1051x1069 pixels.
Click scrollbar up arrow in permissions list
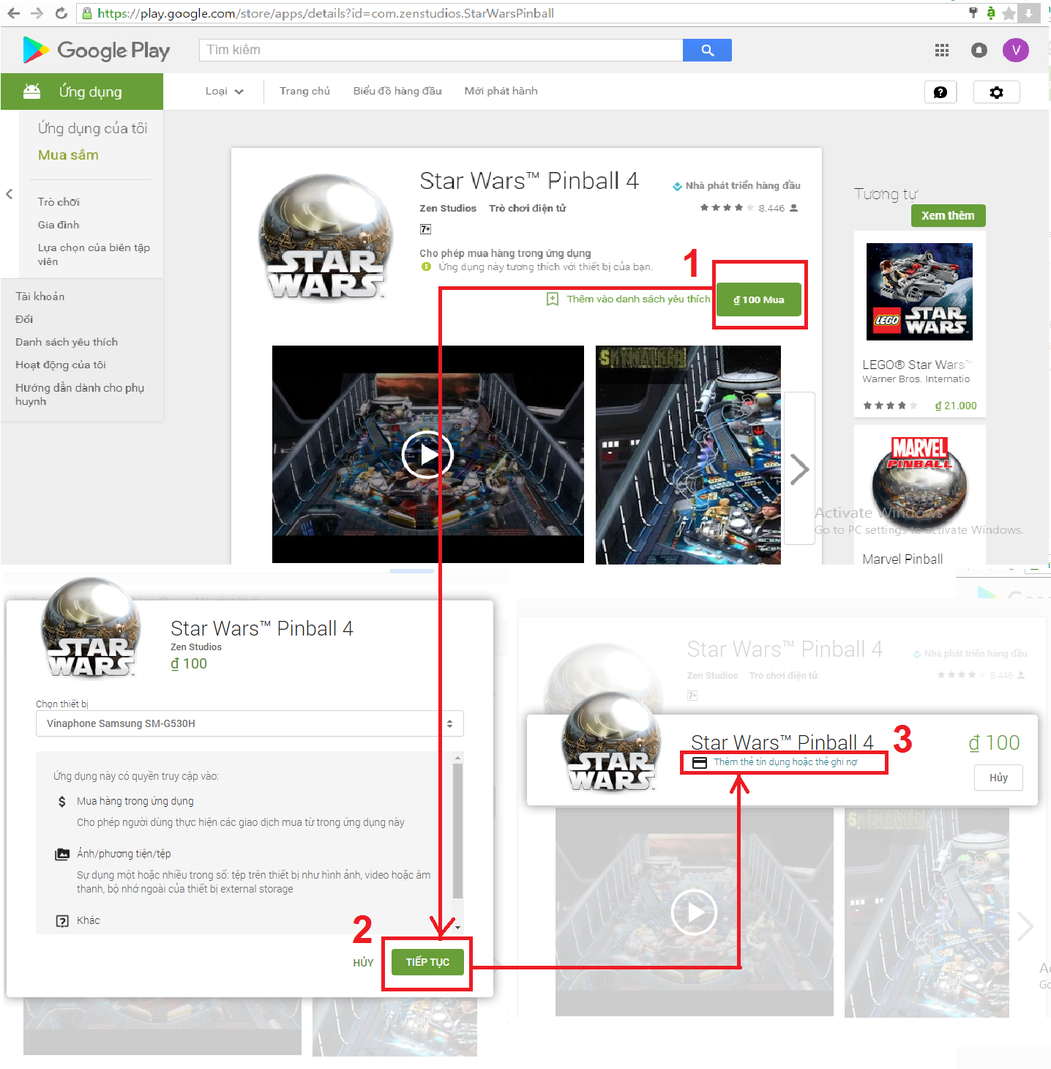tap(457, 758)
